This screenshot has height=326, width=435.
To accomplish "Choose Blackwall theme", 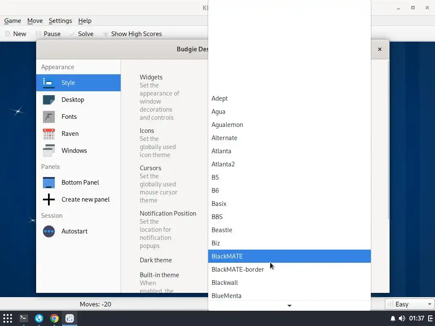I will coord(289,282).
